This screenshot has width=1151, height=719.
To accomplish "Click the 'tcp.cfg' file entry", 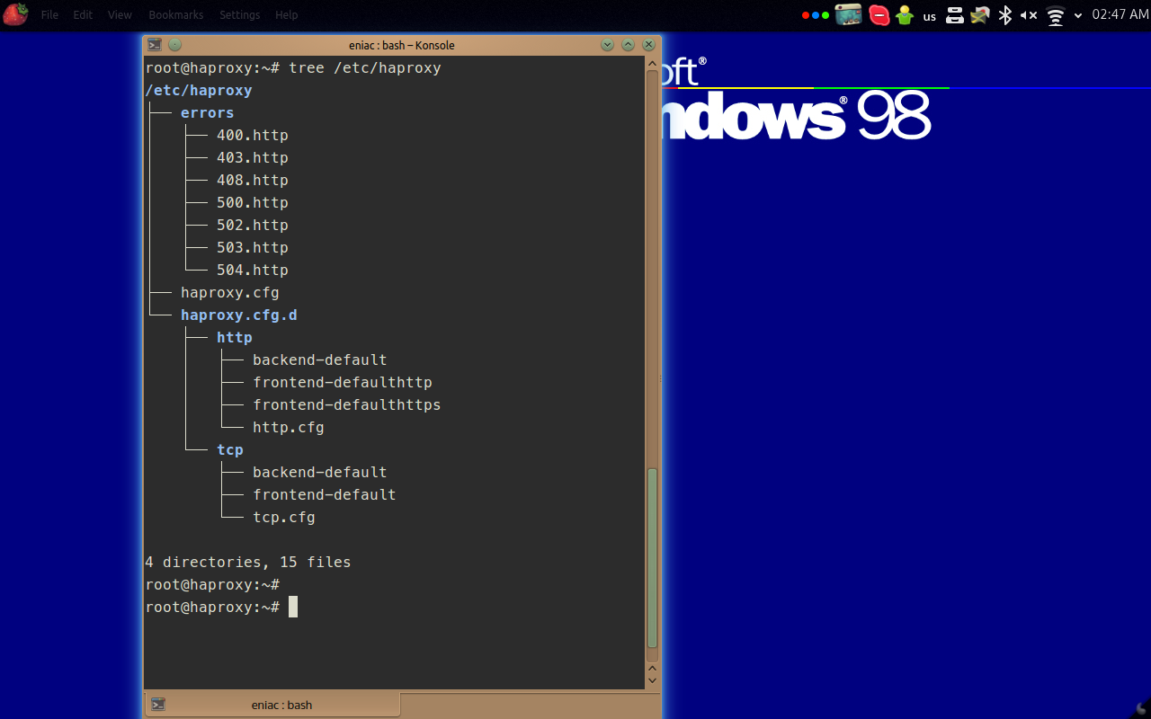I will pyautogui.click(x=284, y=517).
